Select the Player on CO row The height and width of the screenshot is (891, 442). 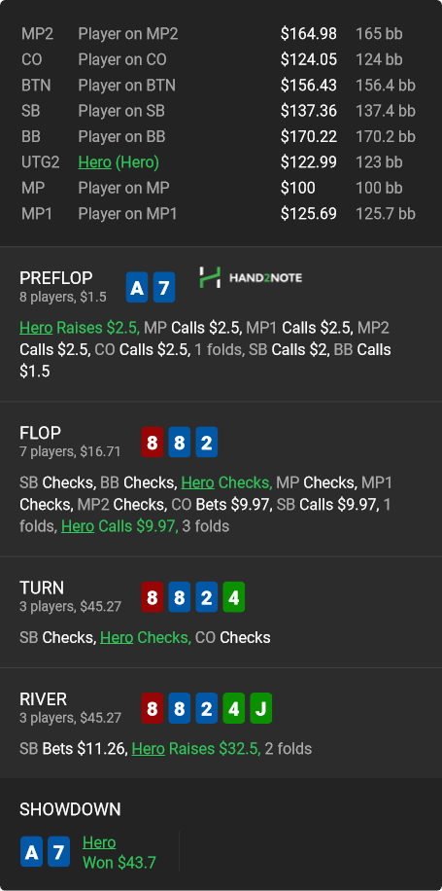pos(221,59)
